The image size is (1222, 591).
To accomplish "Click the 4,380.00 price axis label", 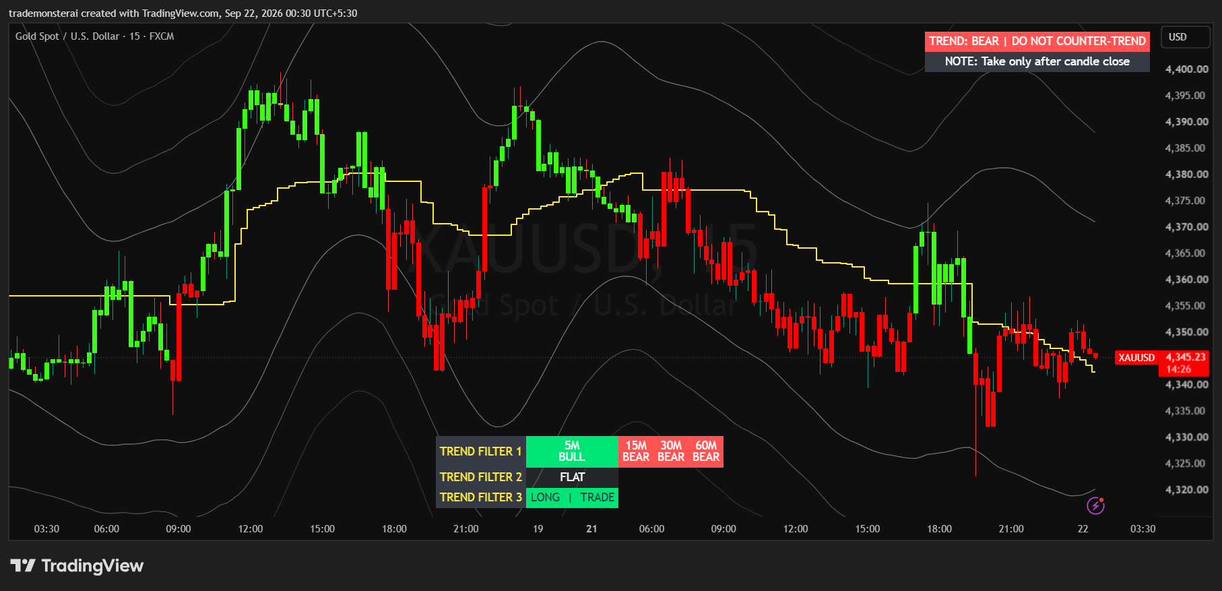I will [x=1187, y=175].
